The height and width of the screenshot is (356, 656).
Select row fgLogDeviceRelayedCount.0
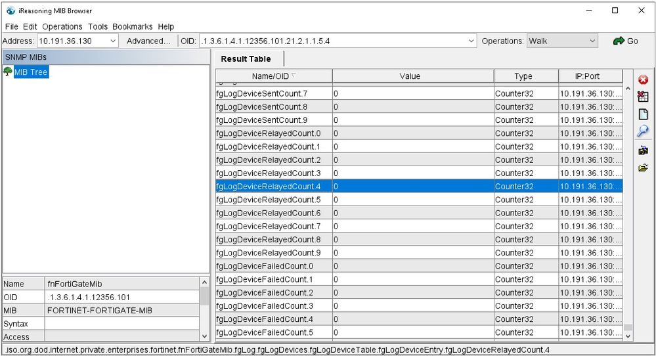[x=419, y=133]
